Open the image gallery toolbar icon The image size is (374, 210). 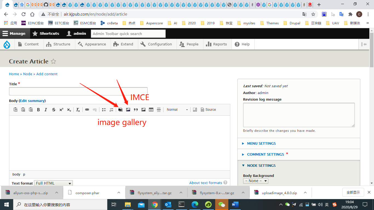pyautogui.click(x=120, y=110)
